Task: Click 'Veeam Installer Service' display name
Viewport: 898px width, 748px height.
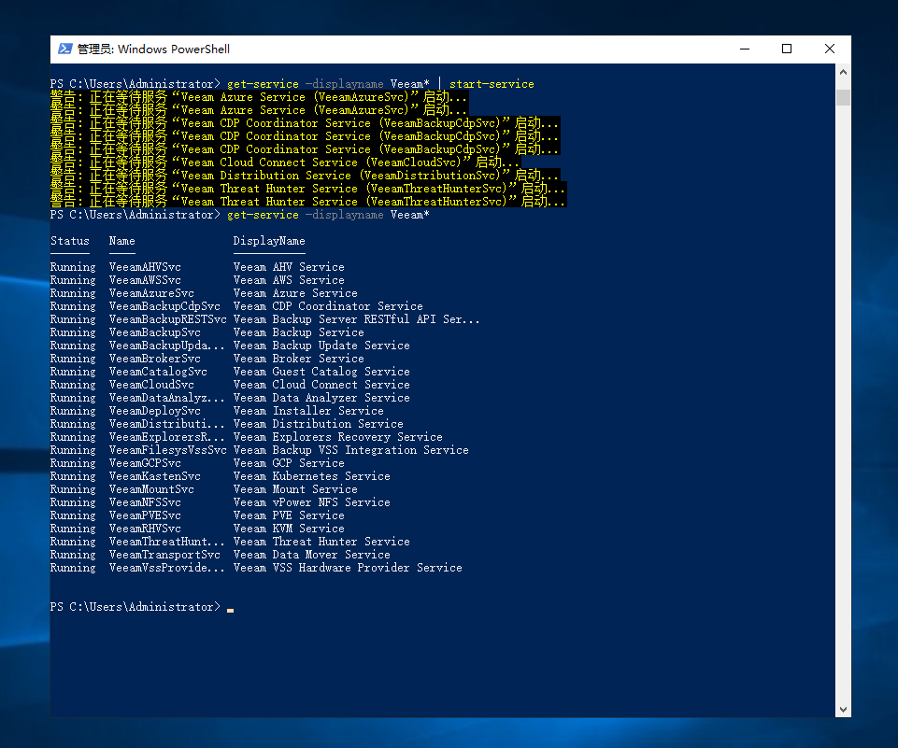Action: tap(308, 411)
